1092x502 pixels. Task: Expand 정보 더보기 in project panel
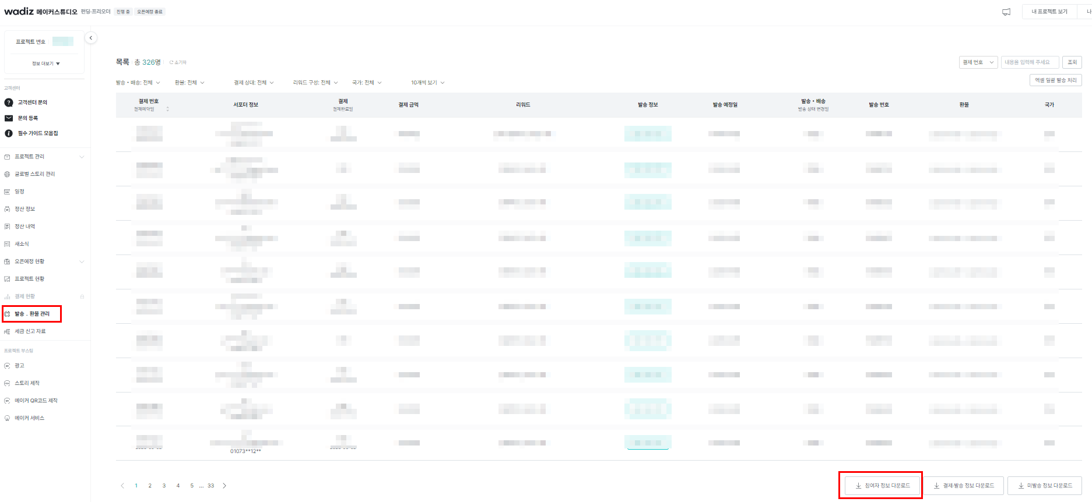(x=45, y=63)
